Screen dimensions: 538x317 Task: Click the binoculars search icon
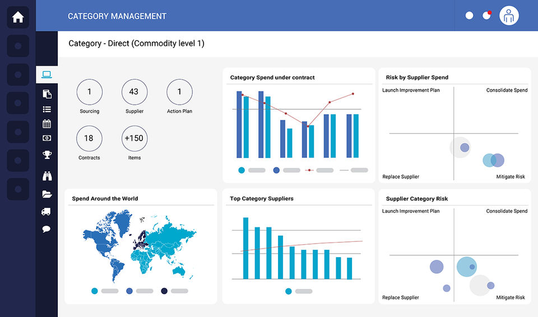[x=47, y=176]
